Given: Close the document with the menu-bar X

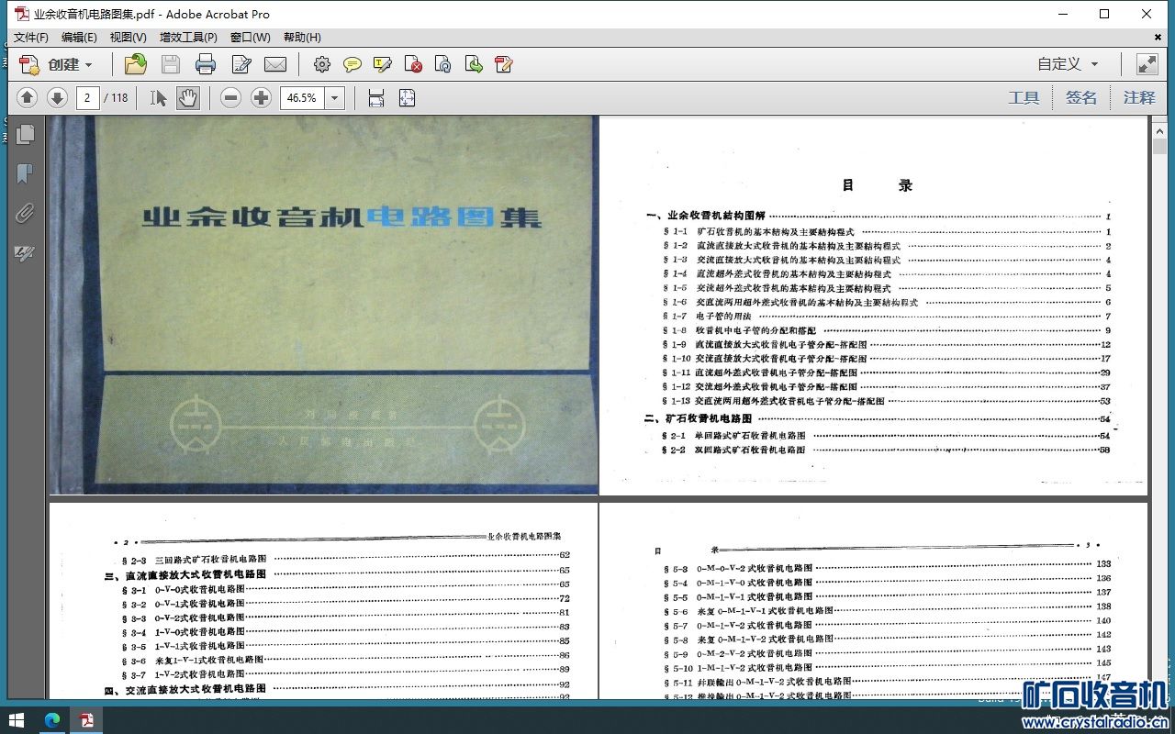Looking at the screenshot, I should [x=1158, y=38].
